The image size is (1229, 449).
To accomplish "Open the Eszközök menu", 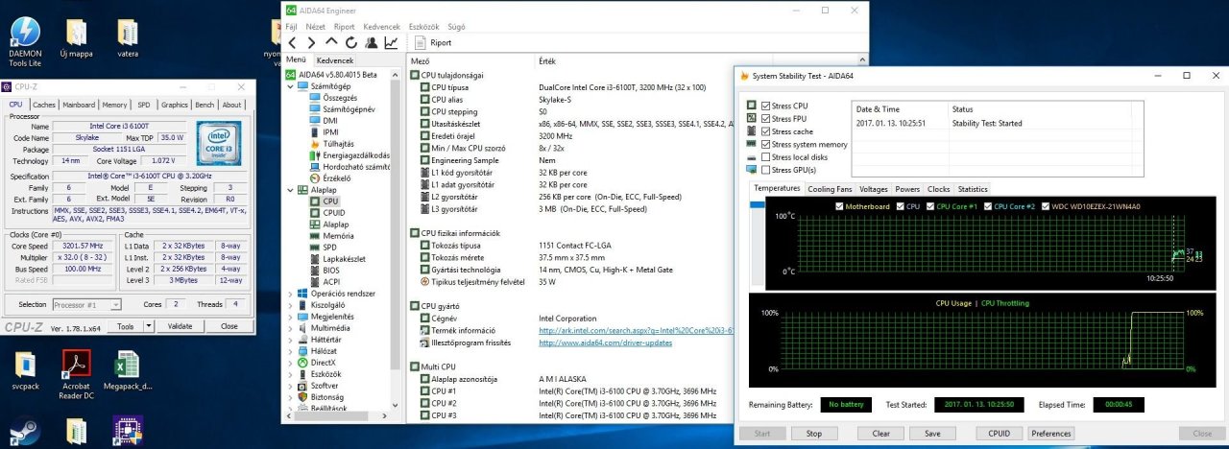I will 425,27.
